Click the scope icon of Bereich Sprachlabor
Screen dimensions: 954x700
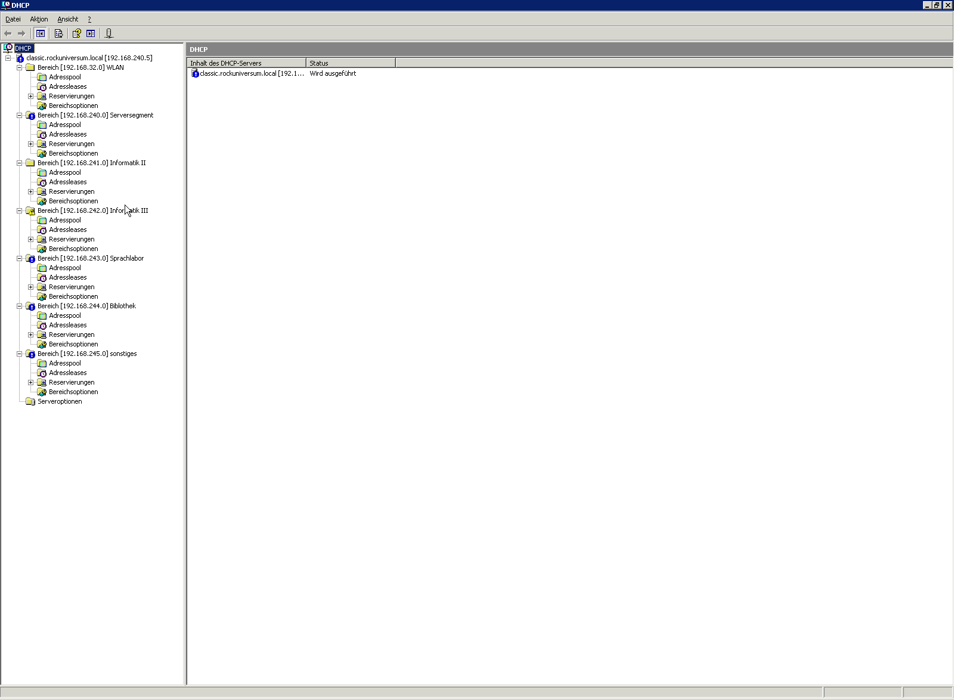click(30, 258)
